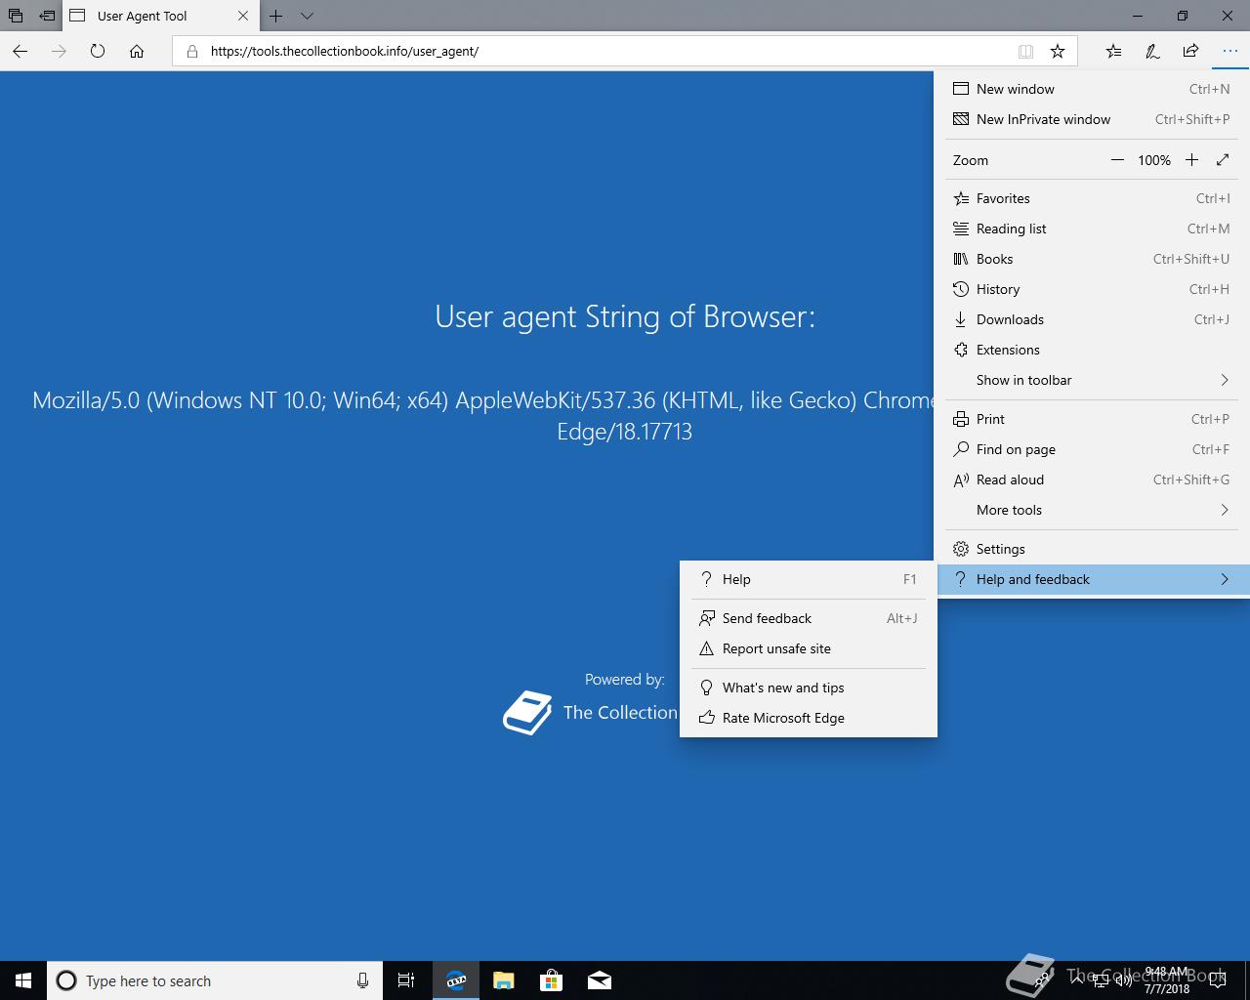This screenshot has width=1250, height=1000.
Task: Choose Read aloud menu entry
Action: coord(1092,479)
